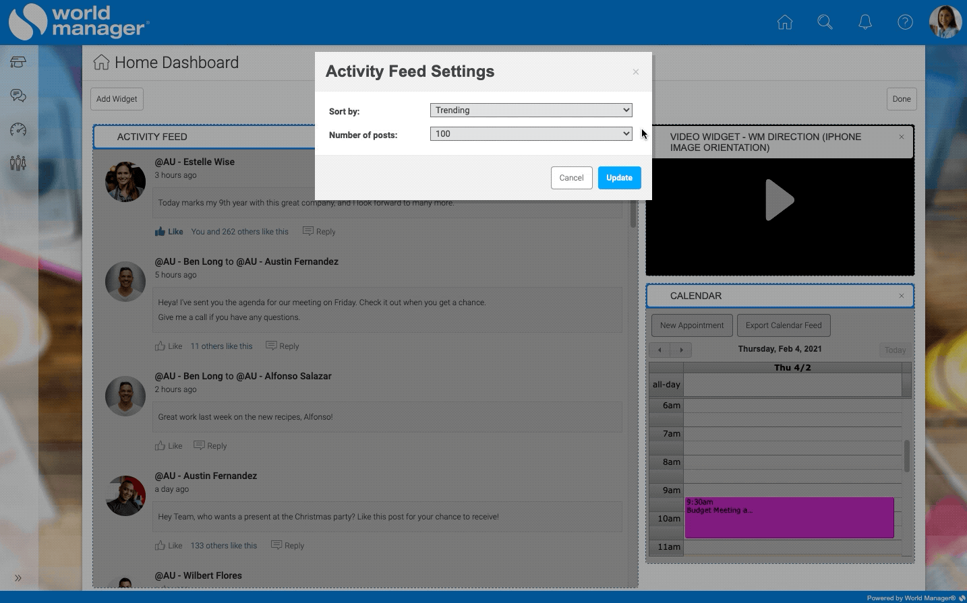
Task: Like Estelle Wise's anniversary post
Action: coord(169,231)
